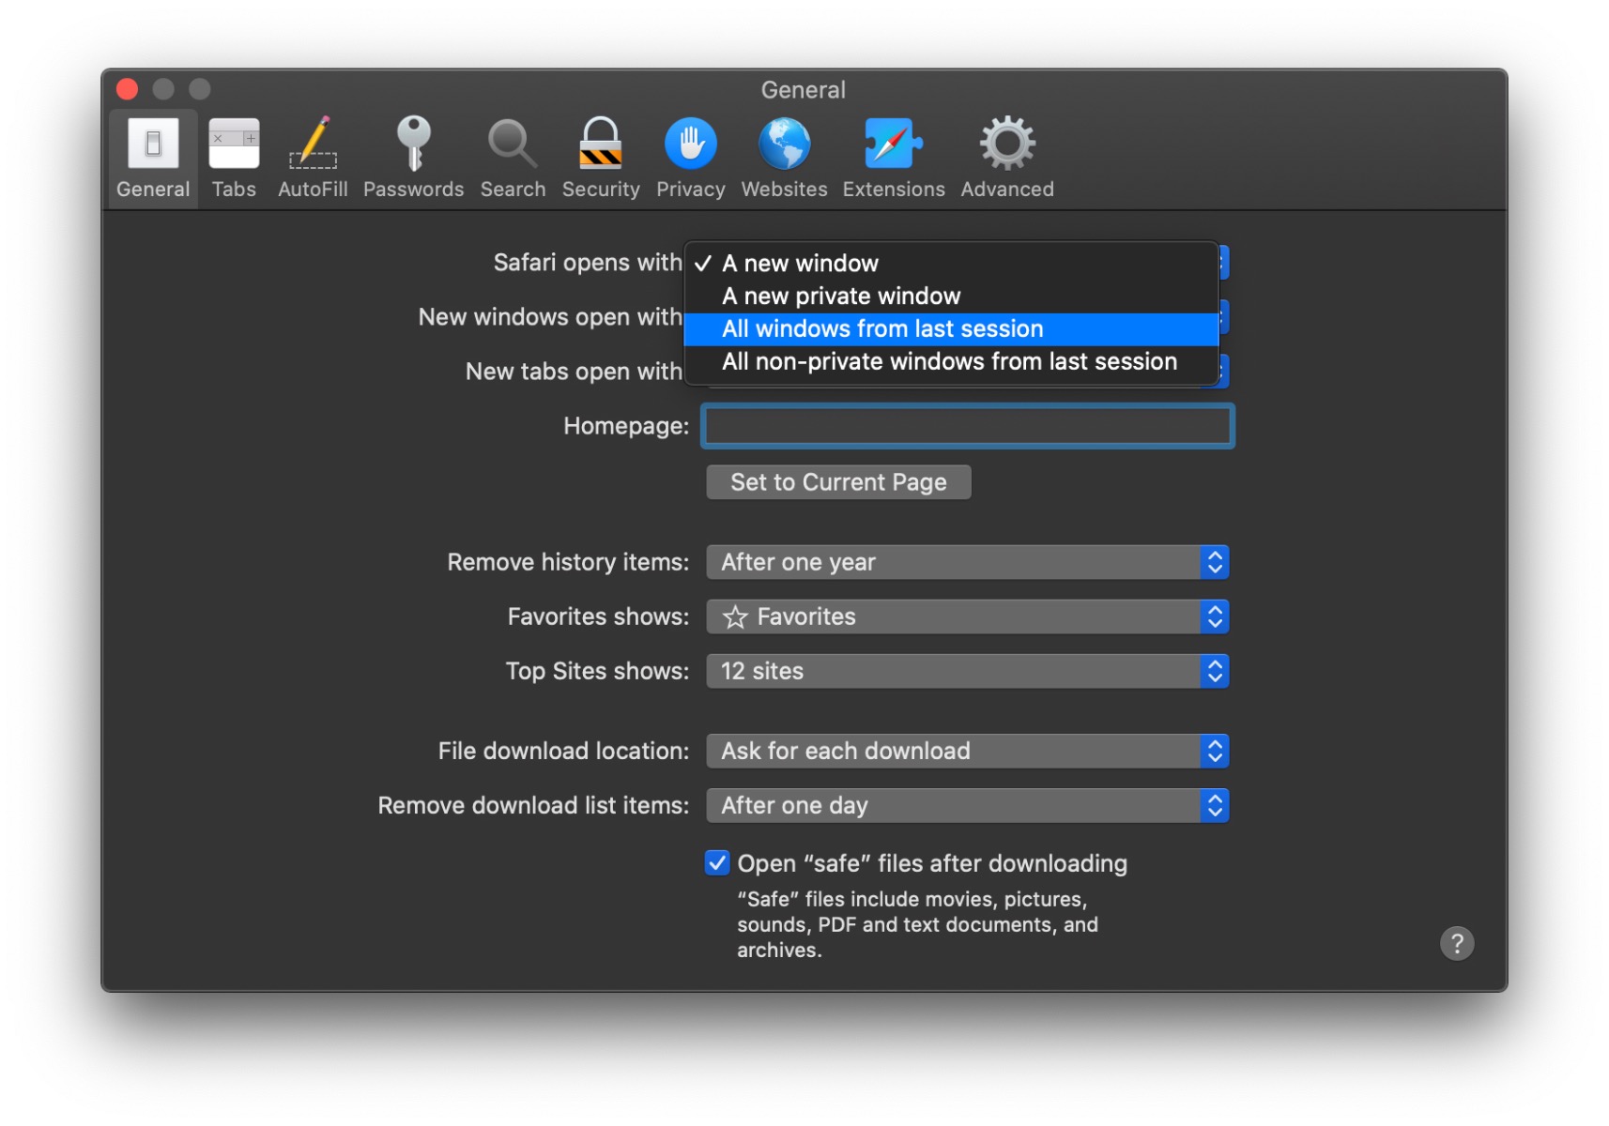Expand the Top Sites shows dropdown
This screenshot has height=1126, width=1609.
[967, 671]
